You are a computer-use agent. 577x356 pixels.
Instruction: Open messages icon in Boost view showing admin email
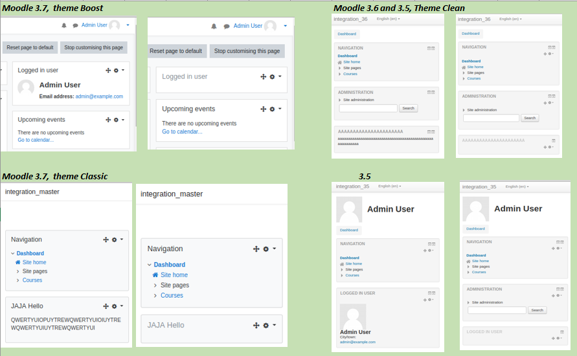click(x=75, y=25)
